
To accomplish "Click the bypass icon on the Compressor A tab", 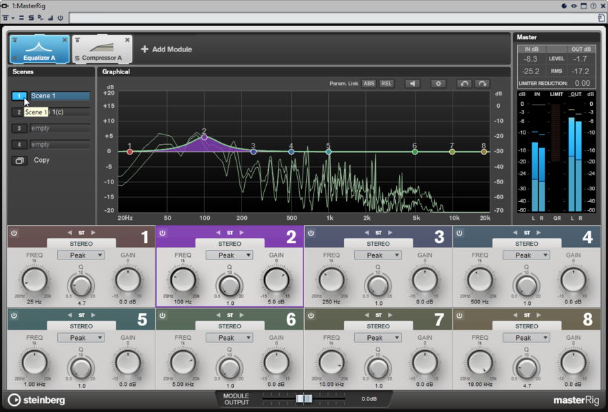I will click(x=77, y=40).
